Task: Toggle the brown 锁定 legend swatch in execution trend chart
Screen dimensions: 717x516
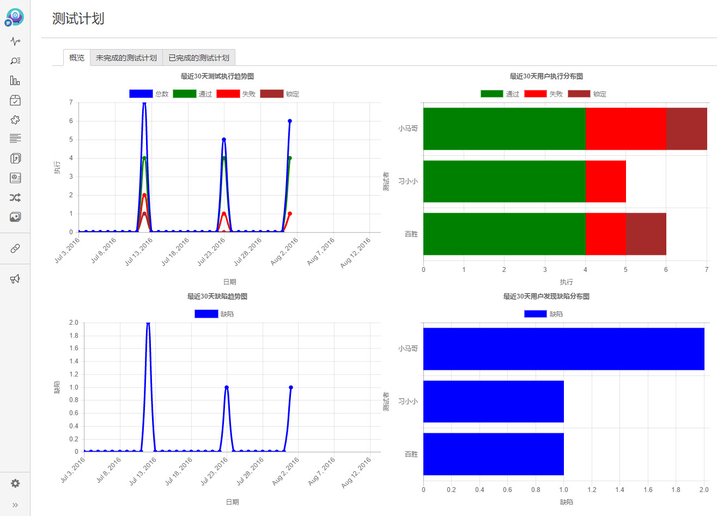Action: 271,94
